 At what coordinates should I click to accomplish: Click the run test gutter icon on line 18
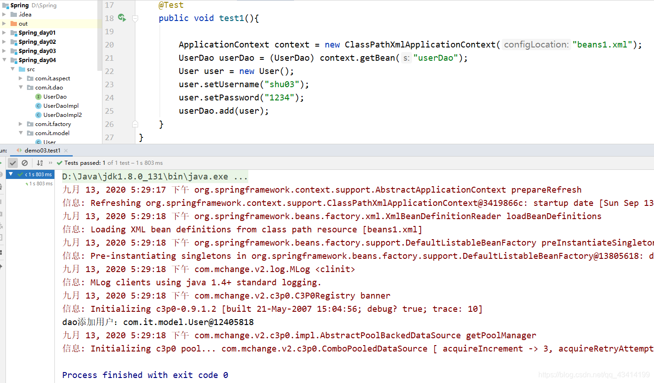(122, 18)
